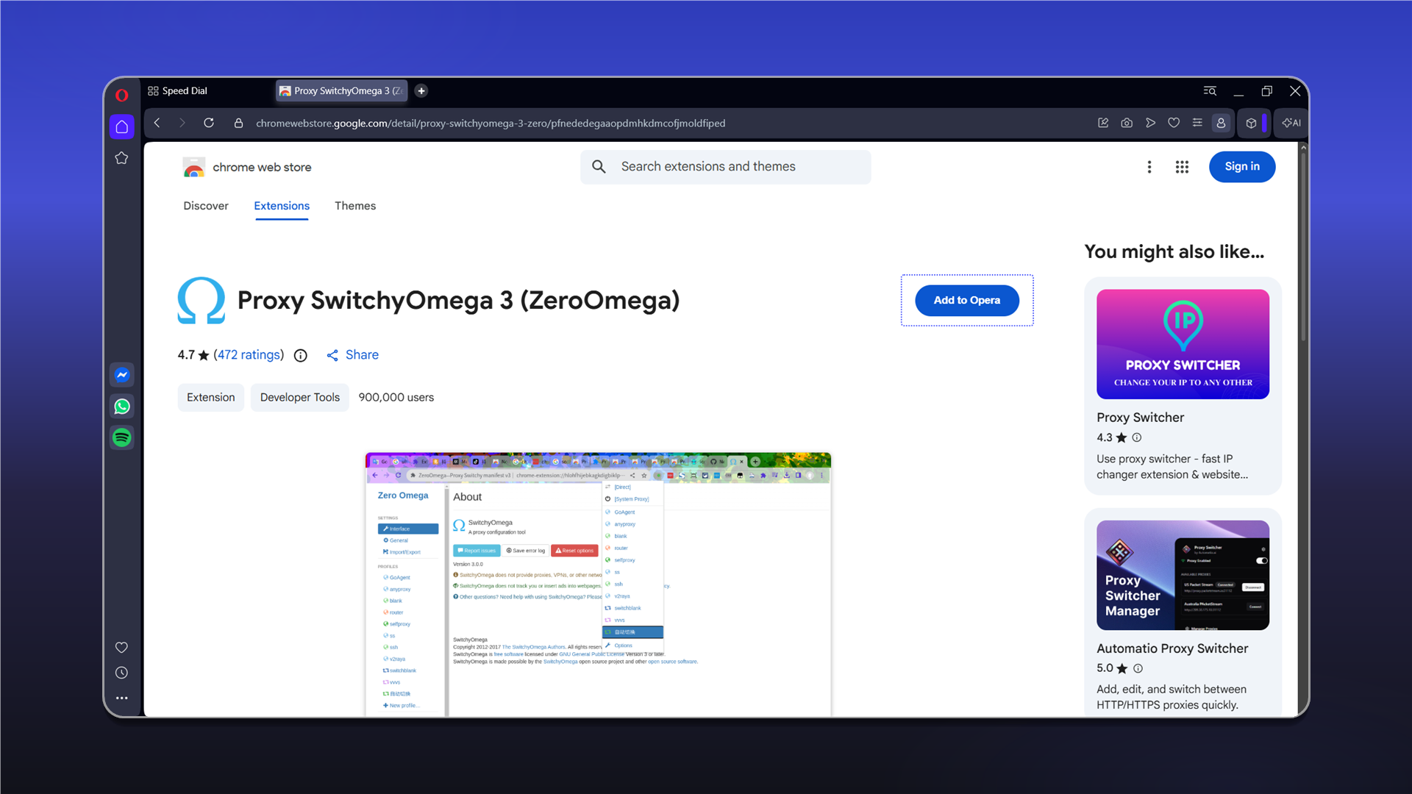1412x794 pixels.
Task: Open a new tab with plus button
Action: [x=421, y=91]
